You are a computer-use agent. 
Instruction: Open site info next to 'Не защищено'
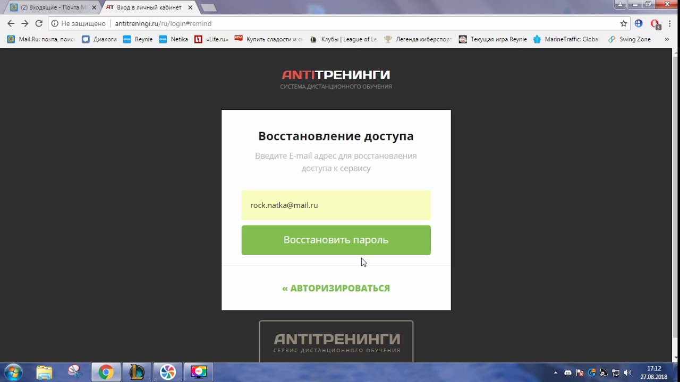click(55, 23)
